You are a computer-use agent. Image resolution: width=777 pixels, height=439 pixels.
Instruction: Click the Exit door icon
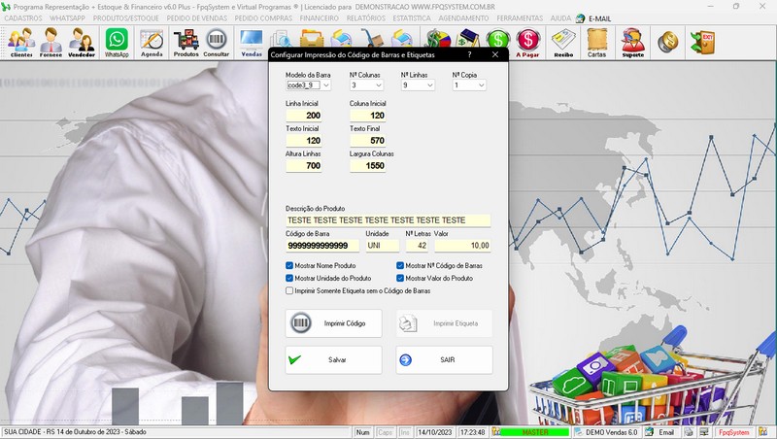[702, 42]
